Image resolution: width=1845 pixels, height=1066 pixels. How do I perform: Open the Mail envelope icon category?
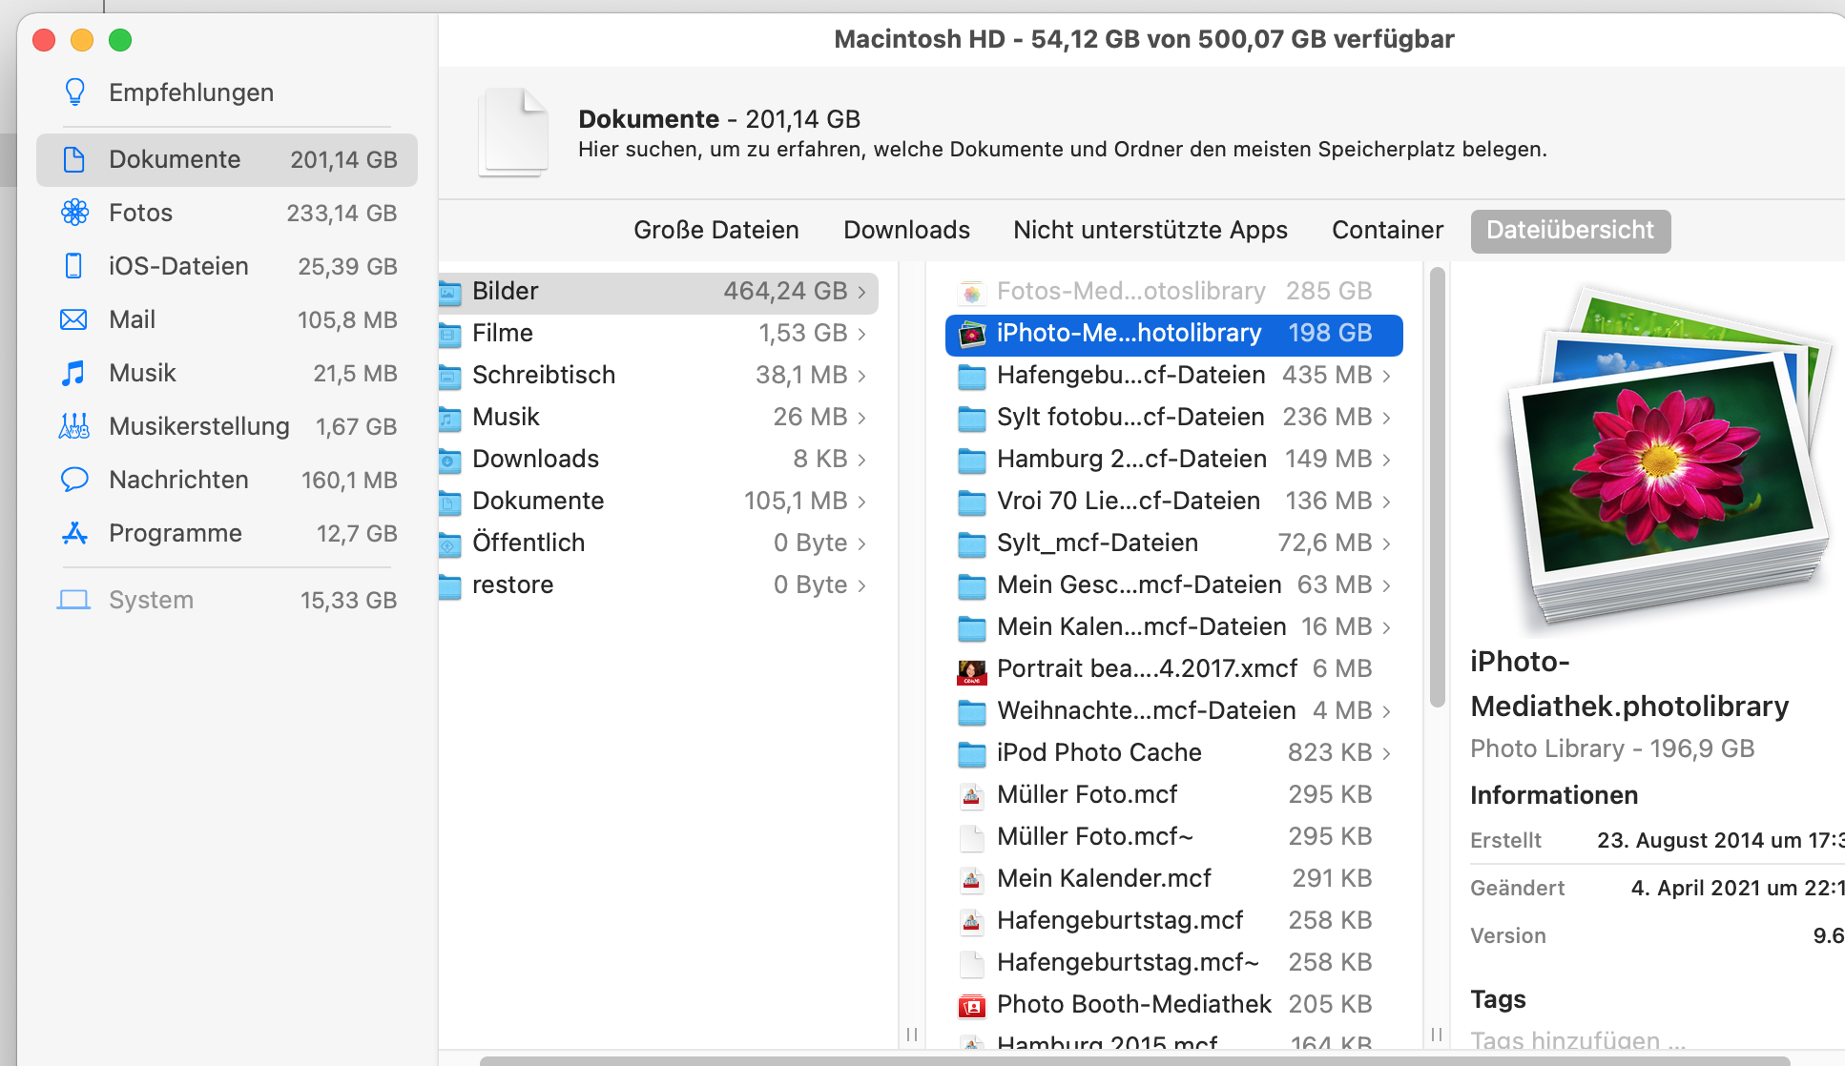point(73,319)
